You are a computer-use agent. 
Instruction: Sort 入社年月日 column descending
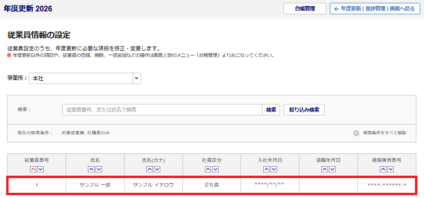pos(274,169)
